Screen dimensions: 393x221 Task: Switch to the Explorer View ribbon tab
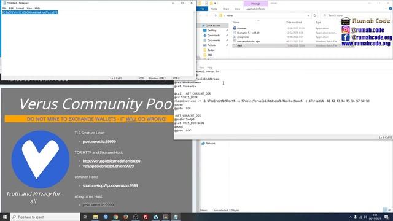tap(238, 9)
